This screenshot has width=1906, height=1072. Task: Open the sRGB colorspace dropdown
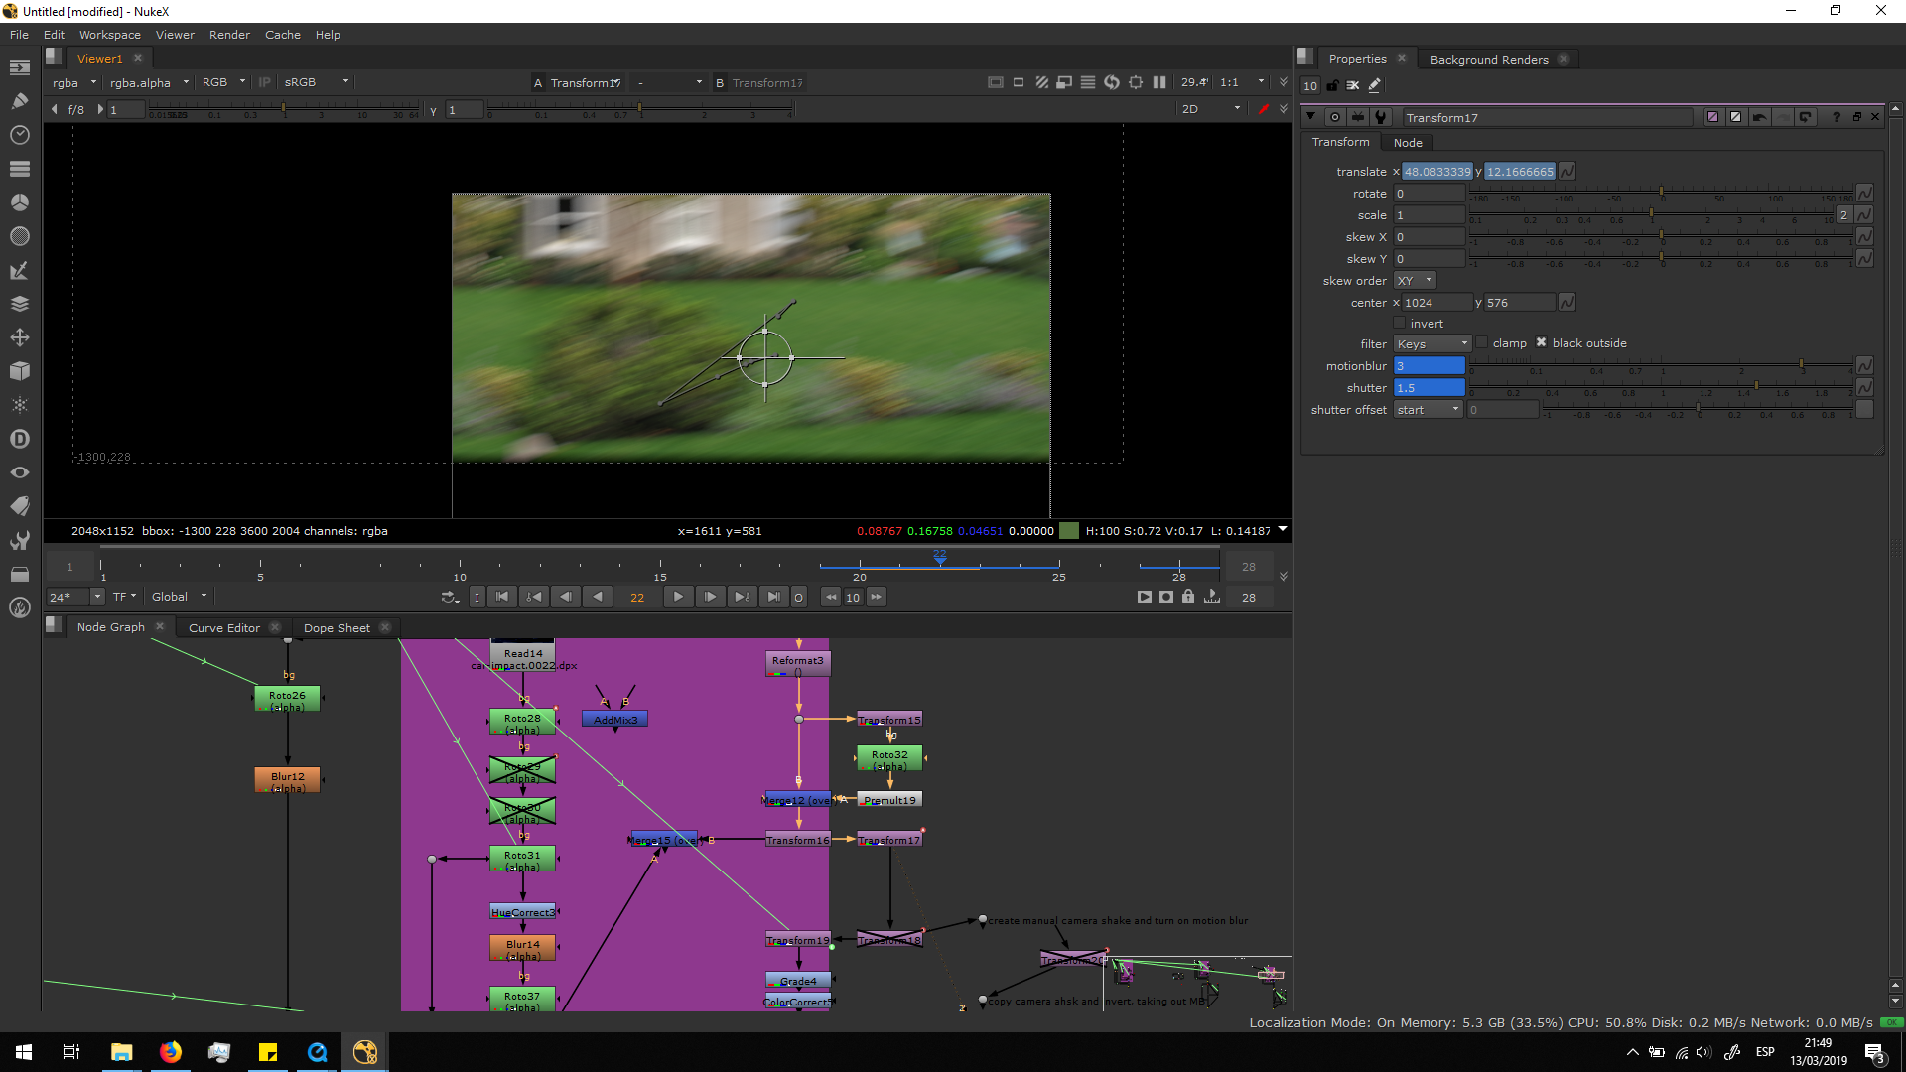[316, 82]
